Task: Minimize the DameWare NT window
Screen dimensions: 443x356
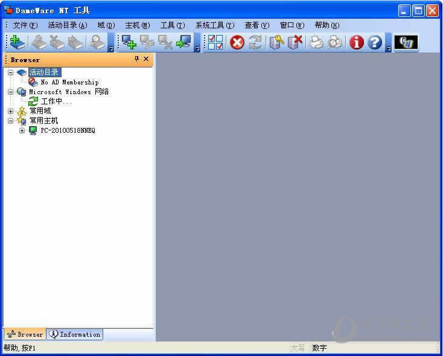Action: coord(404,11)
